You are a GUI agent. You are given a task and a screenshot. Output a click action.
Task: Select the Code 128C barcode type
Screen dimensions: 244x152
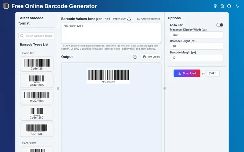point(37,113)
